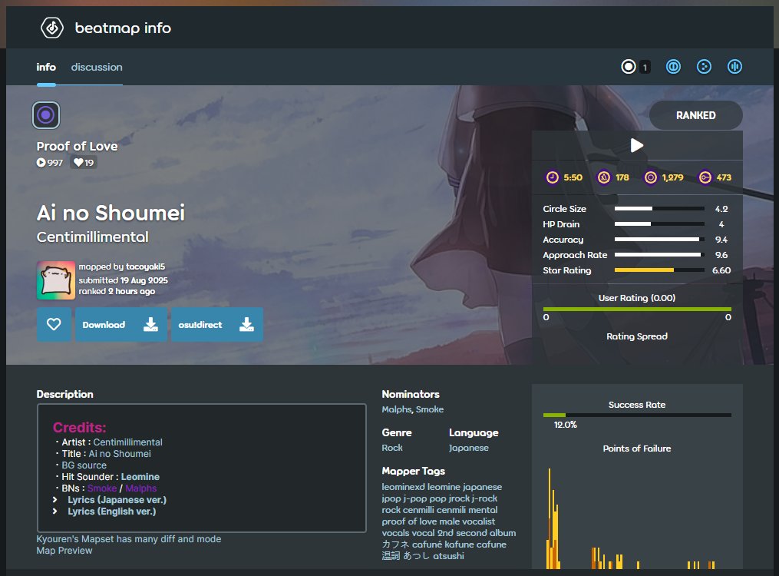The height and width of the screenshot is (576, 779).
Task: Select the osu!mania mode icon
Action: coord(734,67)
